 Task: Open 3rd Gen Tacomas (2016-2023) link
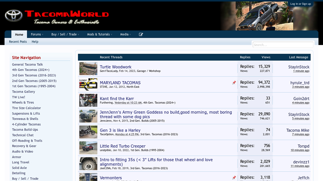pyautogui.click(x=34, y=75)
